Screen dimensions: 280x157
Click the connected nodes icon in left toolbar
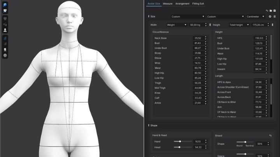[x=5, y=24]
